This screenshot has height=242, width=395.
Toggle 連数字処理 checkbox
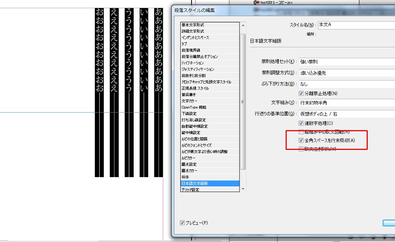pos(301,123)
